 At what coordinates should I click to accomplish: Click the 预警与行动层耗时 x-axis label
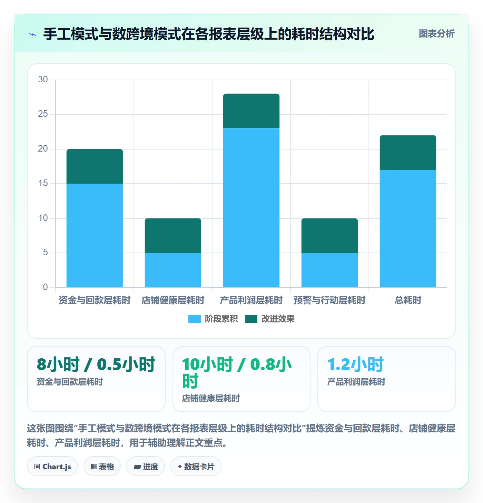329,300
